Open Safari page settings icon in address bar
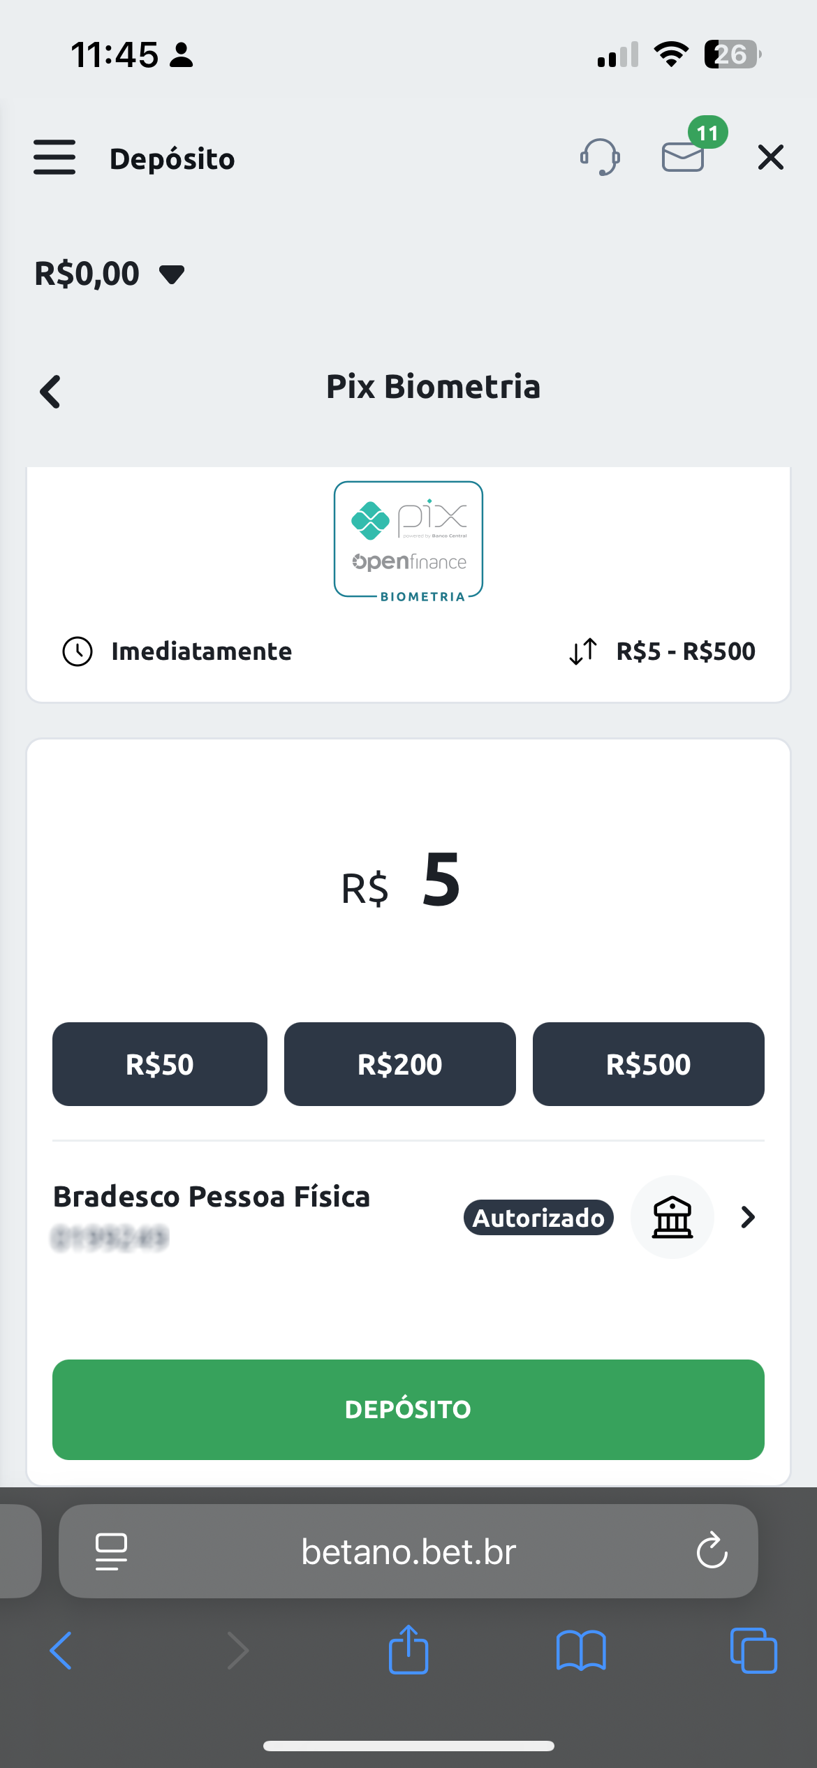 111,1552
